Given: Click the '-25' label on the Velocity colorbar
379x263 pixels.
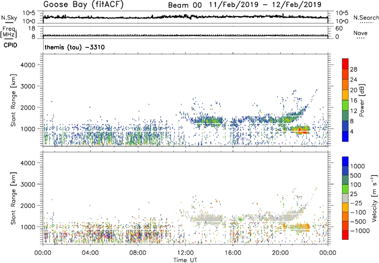Looking at the screenshot, I should point(356,203).
